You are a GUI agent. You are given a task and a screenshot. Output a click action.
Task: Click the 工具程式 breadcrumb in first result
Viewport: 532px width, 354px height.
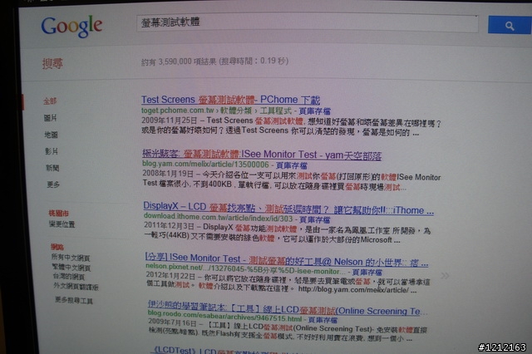275,111
